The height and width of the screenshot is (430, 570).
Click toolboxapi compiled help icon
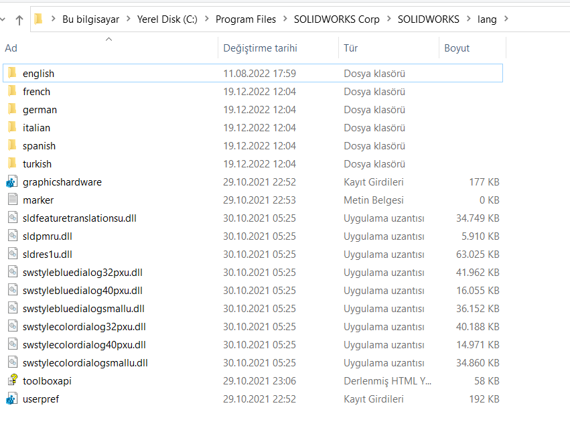point(13,380)
